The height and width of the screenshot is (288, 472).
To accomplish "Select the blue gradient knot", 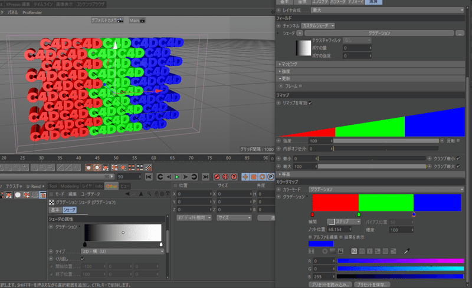I will (x=414, y=214).
